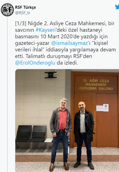Enlarge the attached courthouse photo

[67, 120]
